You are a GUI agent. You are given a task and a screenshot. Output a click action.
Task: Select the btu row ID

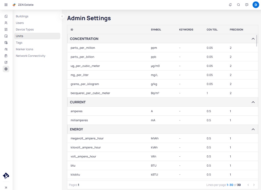click(x=73, y=166)
